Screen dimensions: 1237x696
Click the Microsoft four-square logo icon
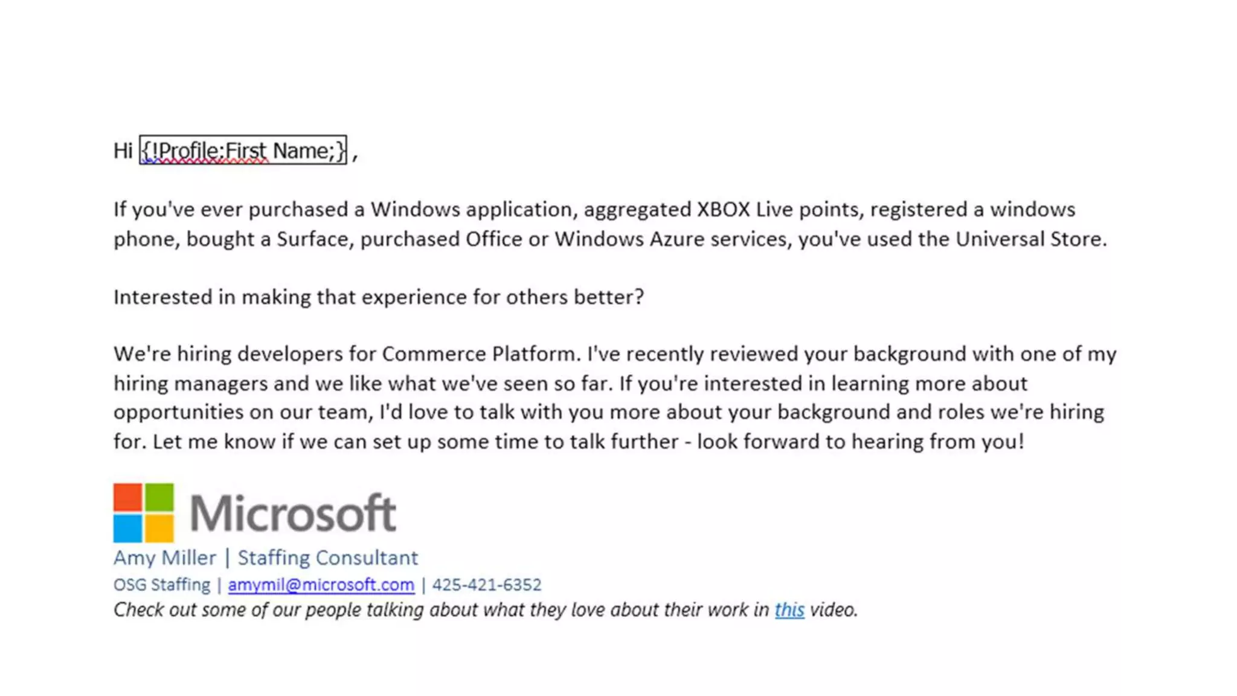pyautogui.click(x=144, y=512)
